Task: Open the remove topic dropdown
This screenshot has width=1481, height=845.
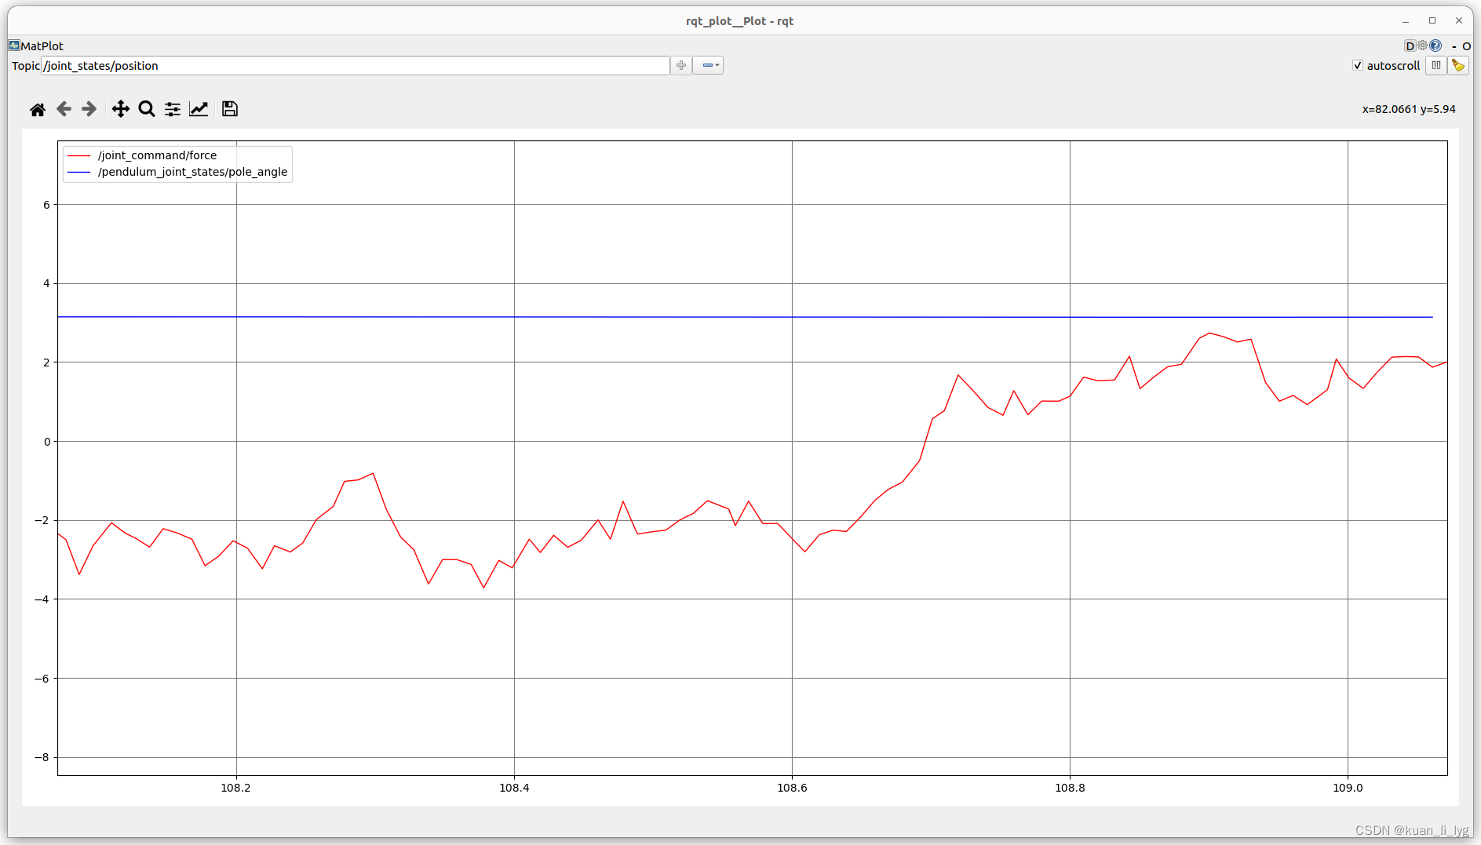Action: [x=708, y=65]
